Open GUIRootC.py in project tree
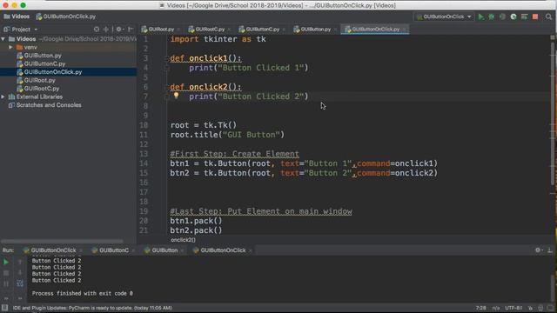557x313 pixels. click(41, 89)
